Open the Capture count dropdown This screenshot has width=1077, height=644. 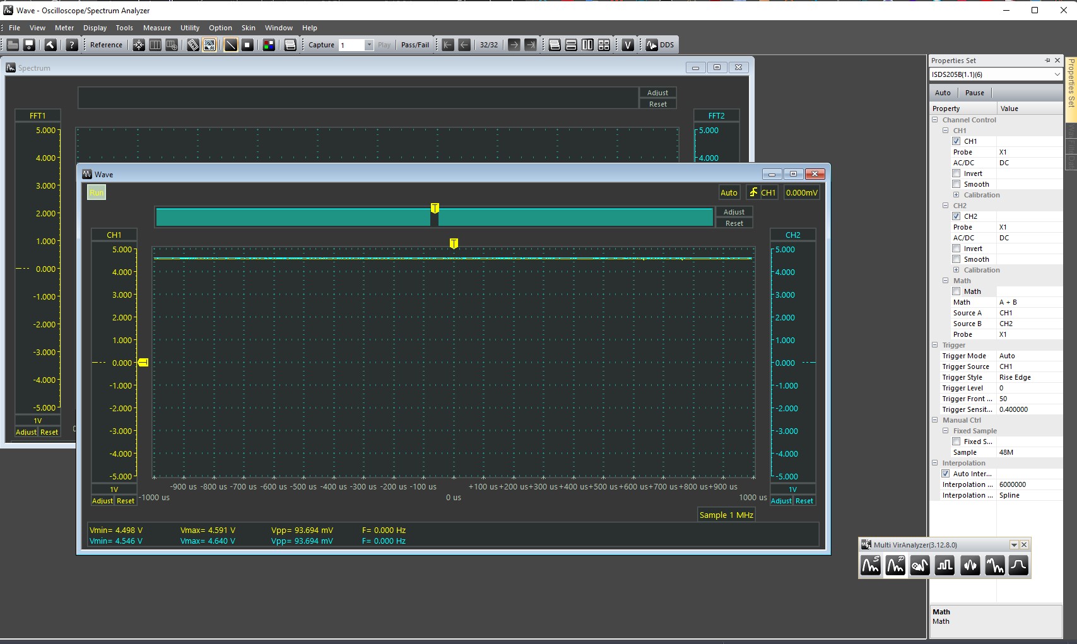pos(369,45)
